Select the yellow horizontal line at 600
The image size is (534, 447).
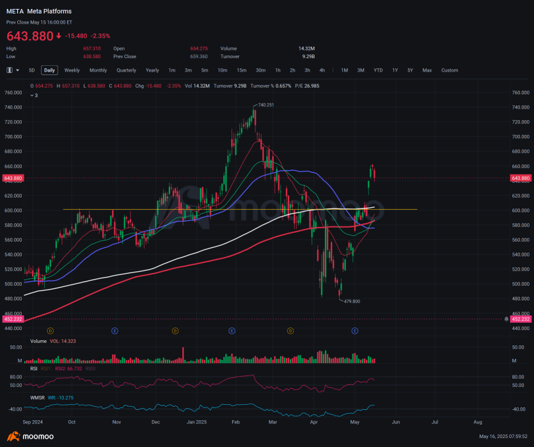click(x=240, y=209)
